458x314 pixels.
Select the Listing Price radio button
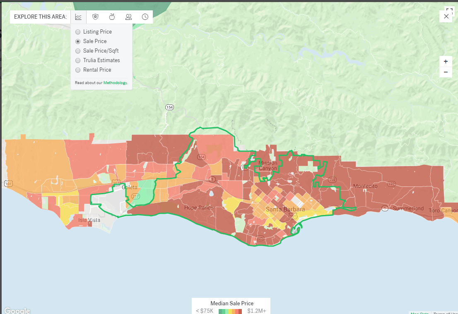(78, 31)
